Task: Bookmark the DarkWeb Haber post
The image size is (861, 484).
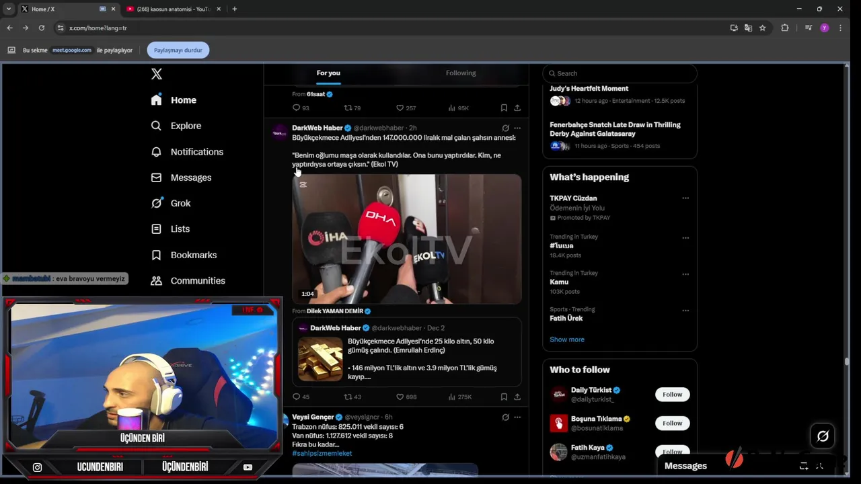Action: point(504,397)
